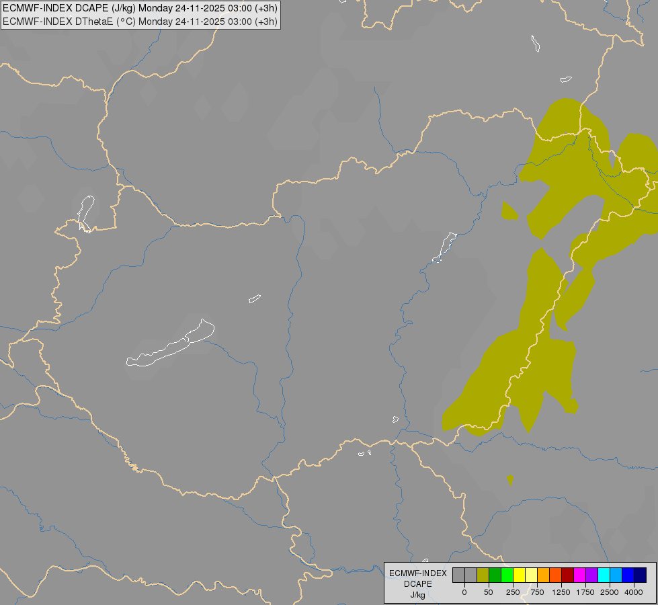
Task: Click the "2500" legend scale label
Action: pos(610,592)
